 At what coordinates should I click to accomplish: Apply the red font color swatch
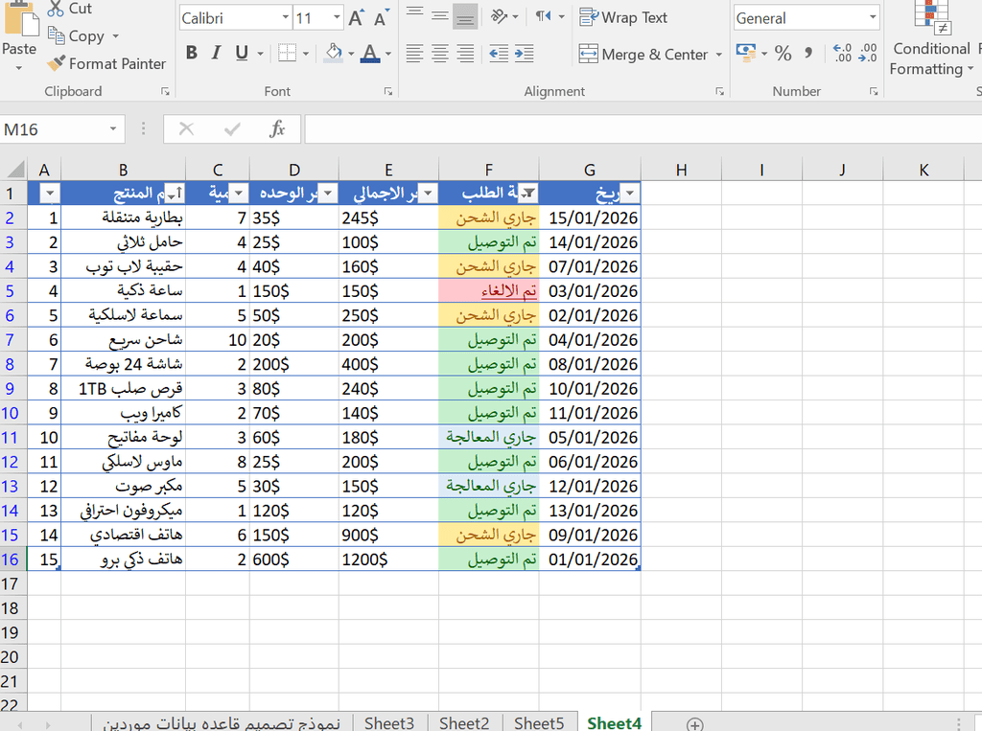click(x=369, y=54)
